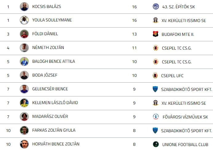Click the Csepel UFC club crest

pyautogui.click(x=156, y=75)
